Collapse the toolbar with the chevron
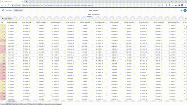The height and width of the screenshot is (105, 187). 186,18
